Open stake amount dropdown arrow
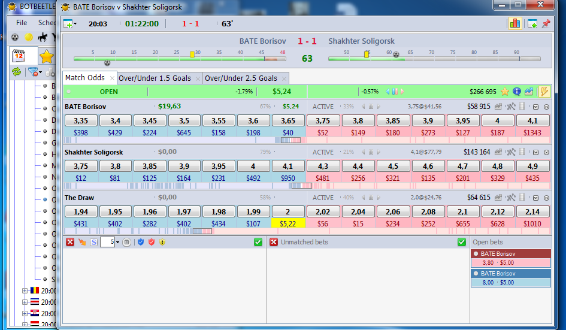 click(x=117, y=243)
